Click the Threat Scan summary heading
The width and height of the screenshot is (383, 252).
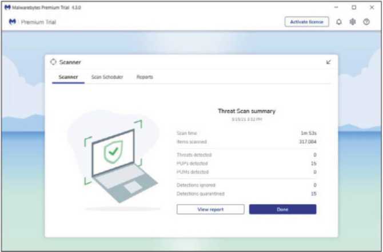pos(247,111)
